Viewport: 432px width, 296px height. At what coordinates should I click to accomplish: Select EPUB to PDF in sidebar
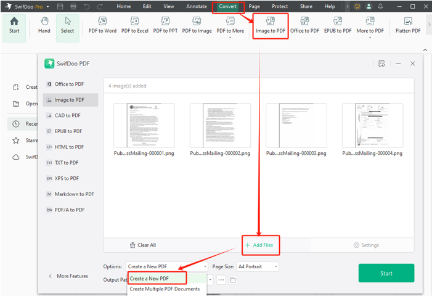[70, 131]
